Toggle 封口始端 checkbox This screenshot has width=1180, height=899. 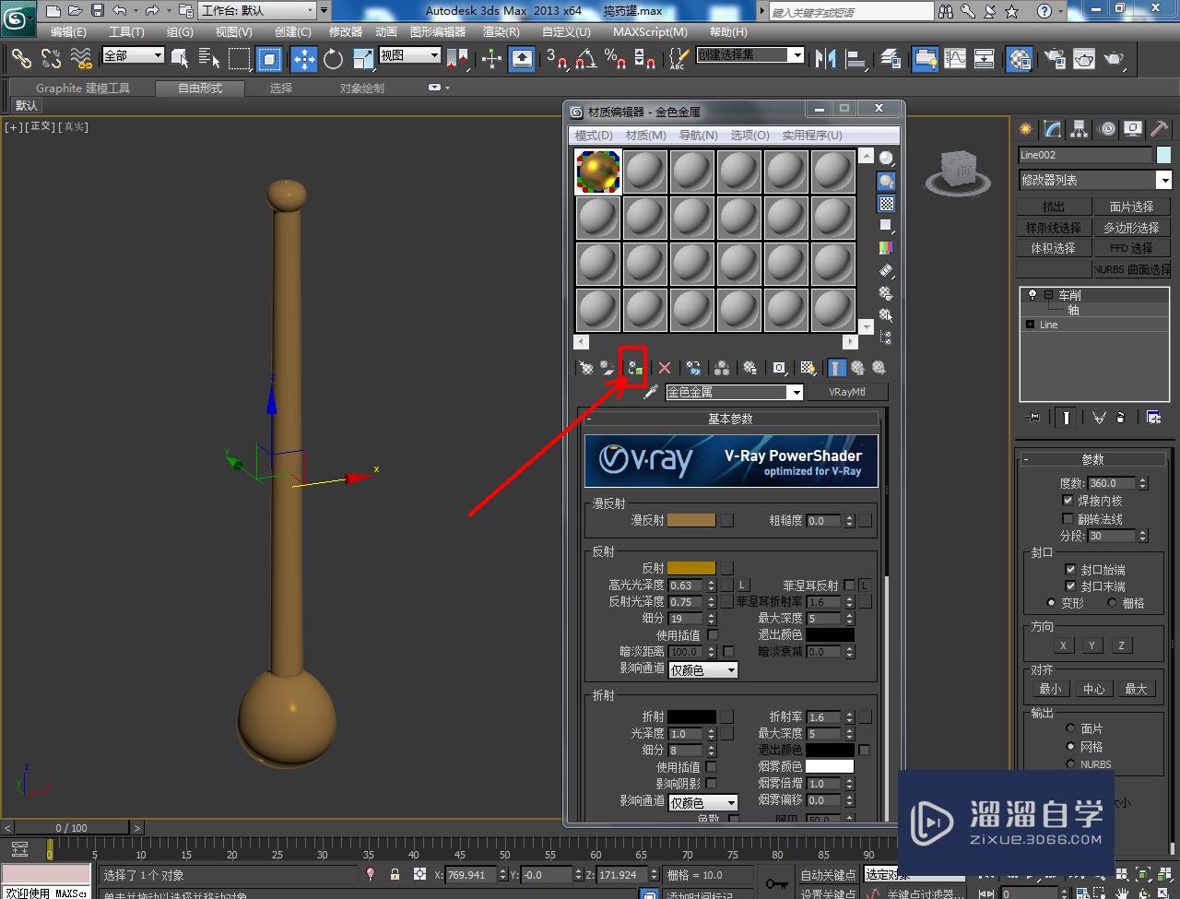(x=1070, y=570)
